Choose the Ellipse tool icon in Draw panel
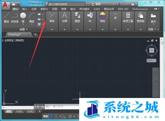This screenshot has height=121, width=165. 39,19
